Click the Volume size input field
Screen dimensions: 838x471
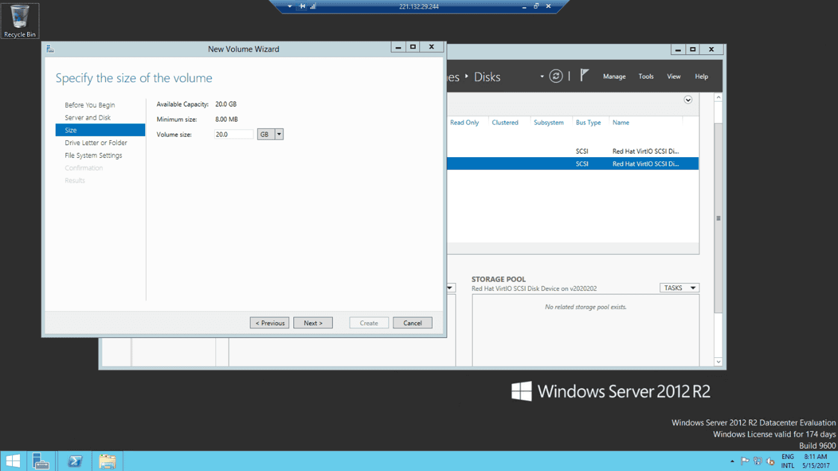pos(233,134)
